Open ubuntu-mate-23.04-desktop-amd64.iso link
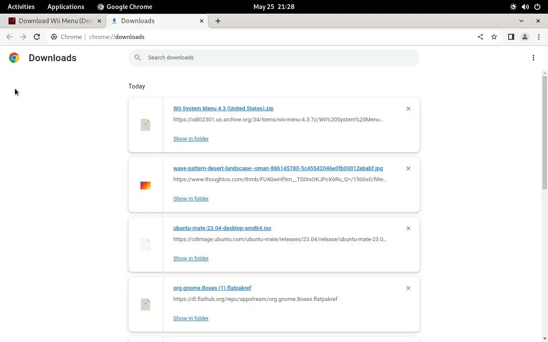 tap(222, 228)
